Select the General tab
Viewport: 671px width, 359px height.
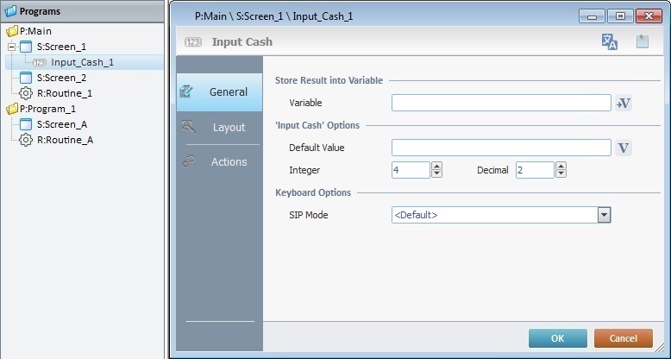click(229, 92)
